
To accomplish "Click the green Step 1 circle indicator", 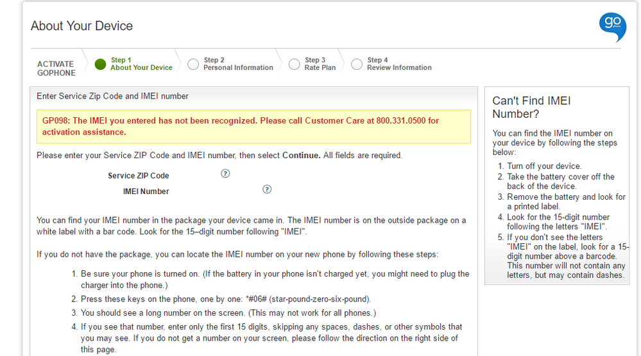I will tap(100, 64).
